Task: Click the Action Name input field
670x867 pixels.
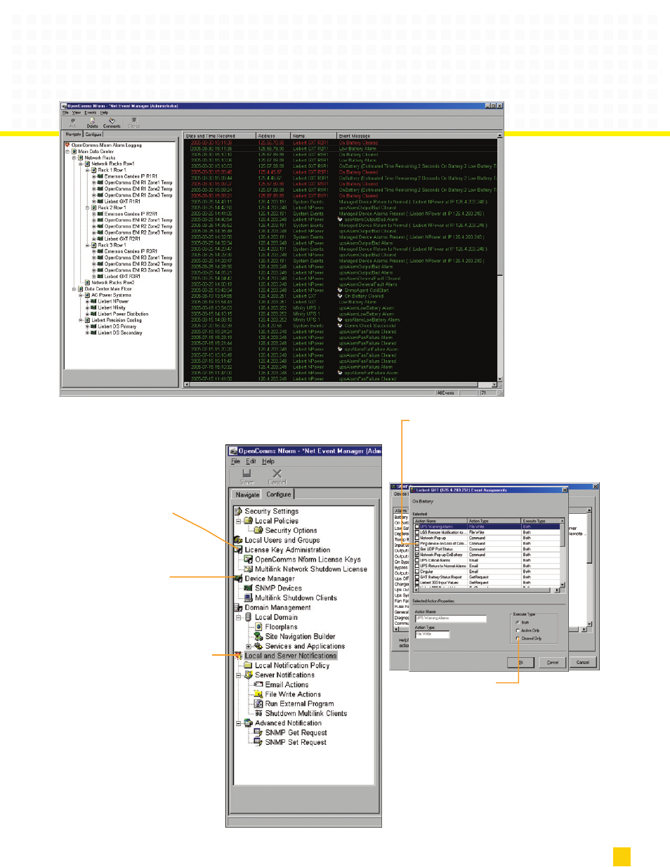Action: coord(450,618)
